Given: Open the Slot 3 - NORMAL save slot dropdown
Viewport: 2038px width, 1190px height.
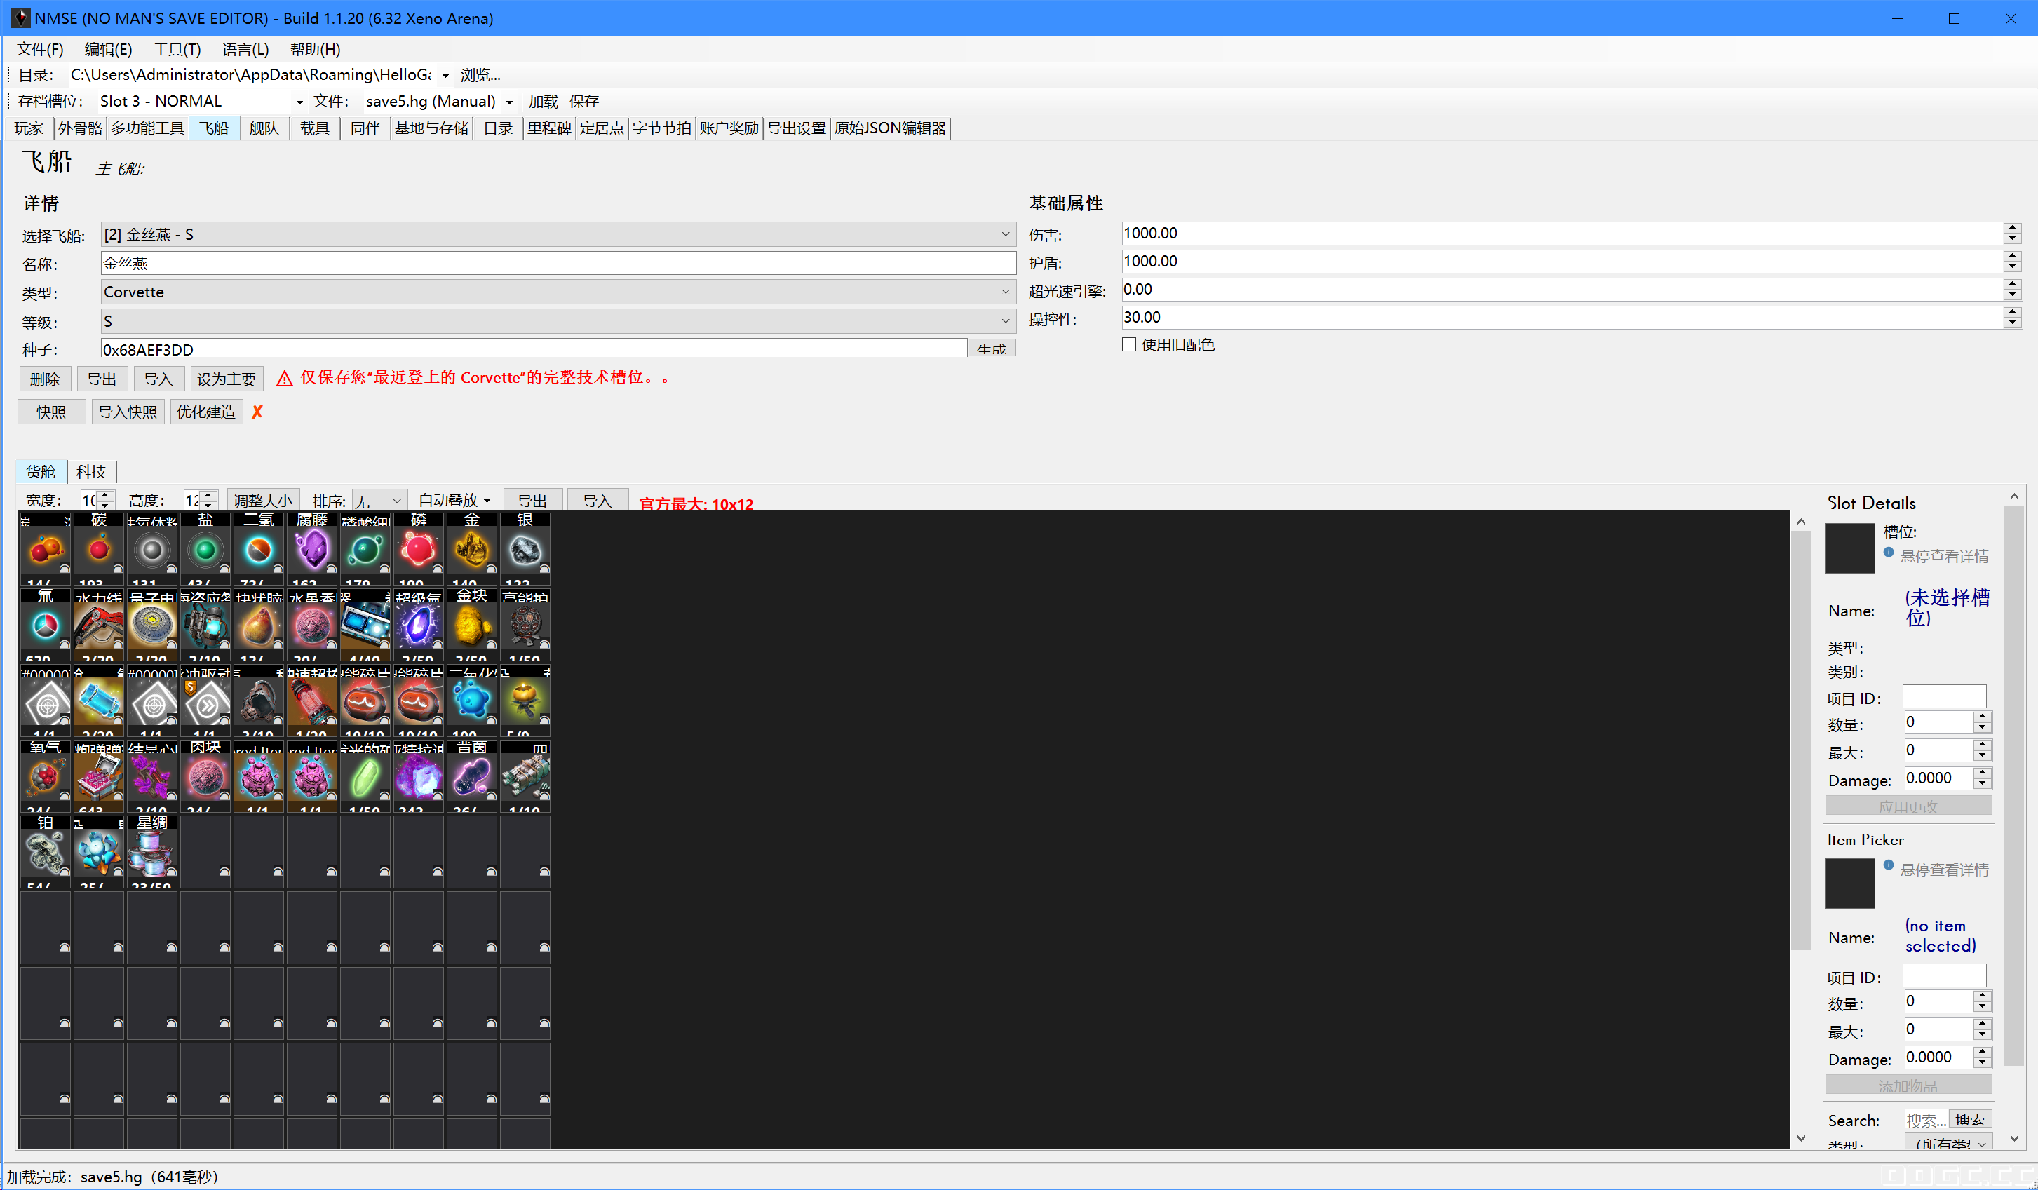Looking at the screenshot, I should tap(198, 100).
